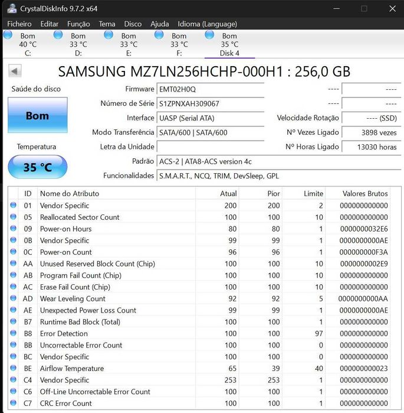This screenshot has width=404, height=413.
Task: Click status dot for Unused Reserved Block Count
Action: pos(13,263)
